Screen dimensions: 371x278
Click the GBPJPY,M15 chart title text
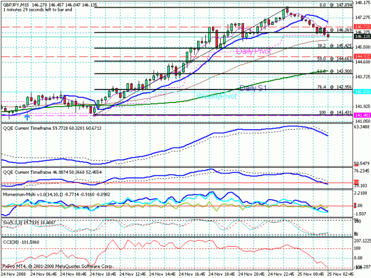(x=17, y=5)
